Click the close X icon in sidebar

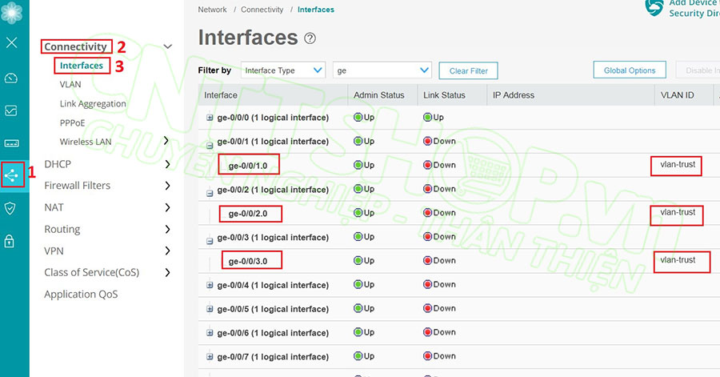pos(12,42)
